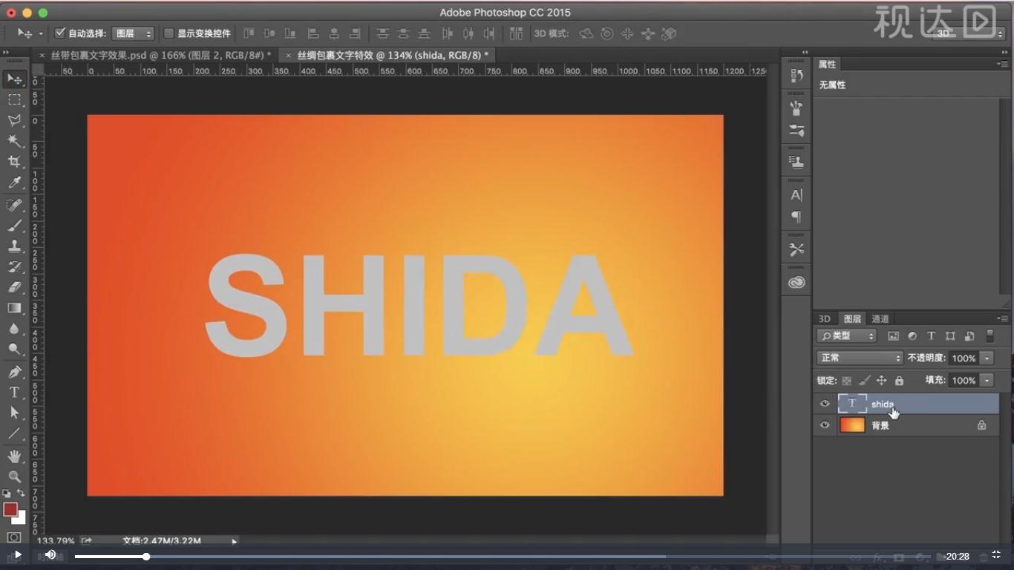Image resolution: width=1014 pixels, height=570 pixels.
Task: Open the 图层 auto-select target dropdown
Action: click(133, 33)
